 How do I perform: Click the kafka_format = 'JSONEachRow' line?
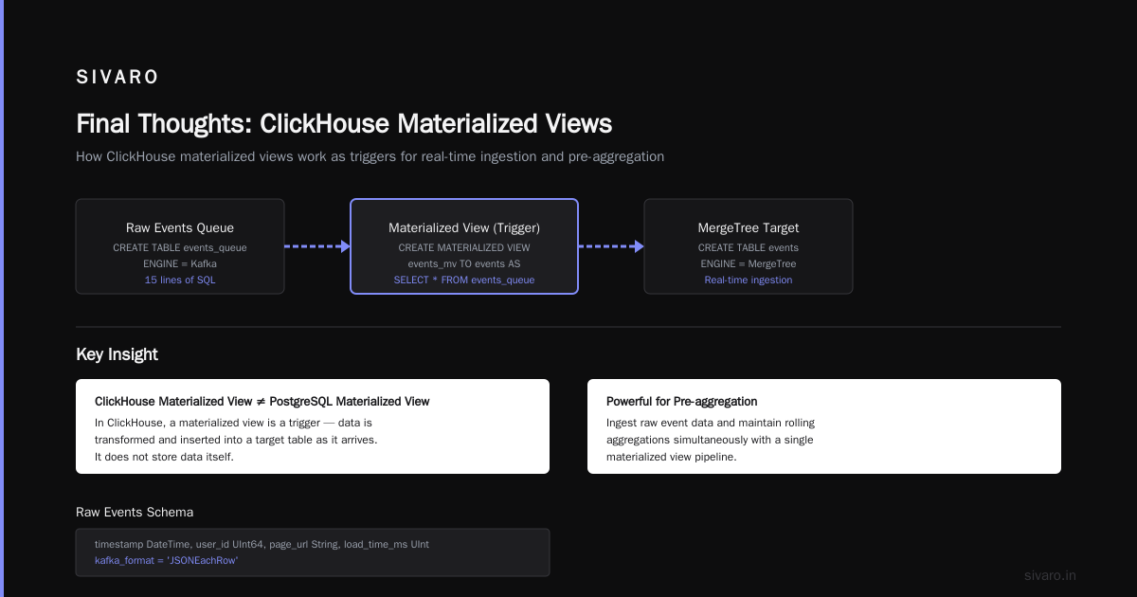(x=166, y=561)
